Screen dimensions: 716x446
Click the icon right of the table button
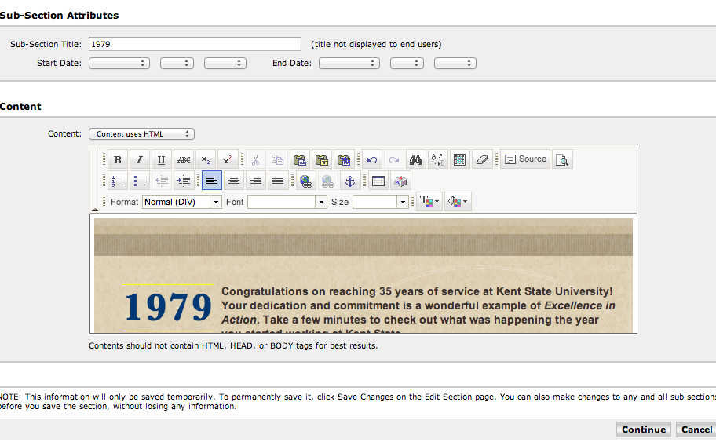[400, 181]
